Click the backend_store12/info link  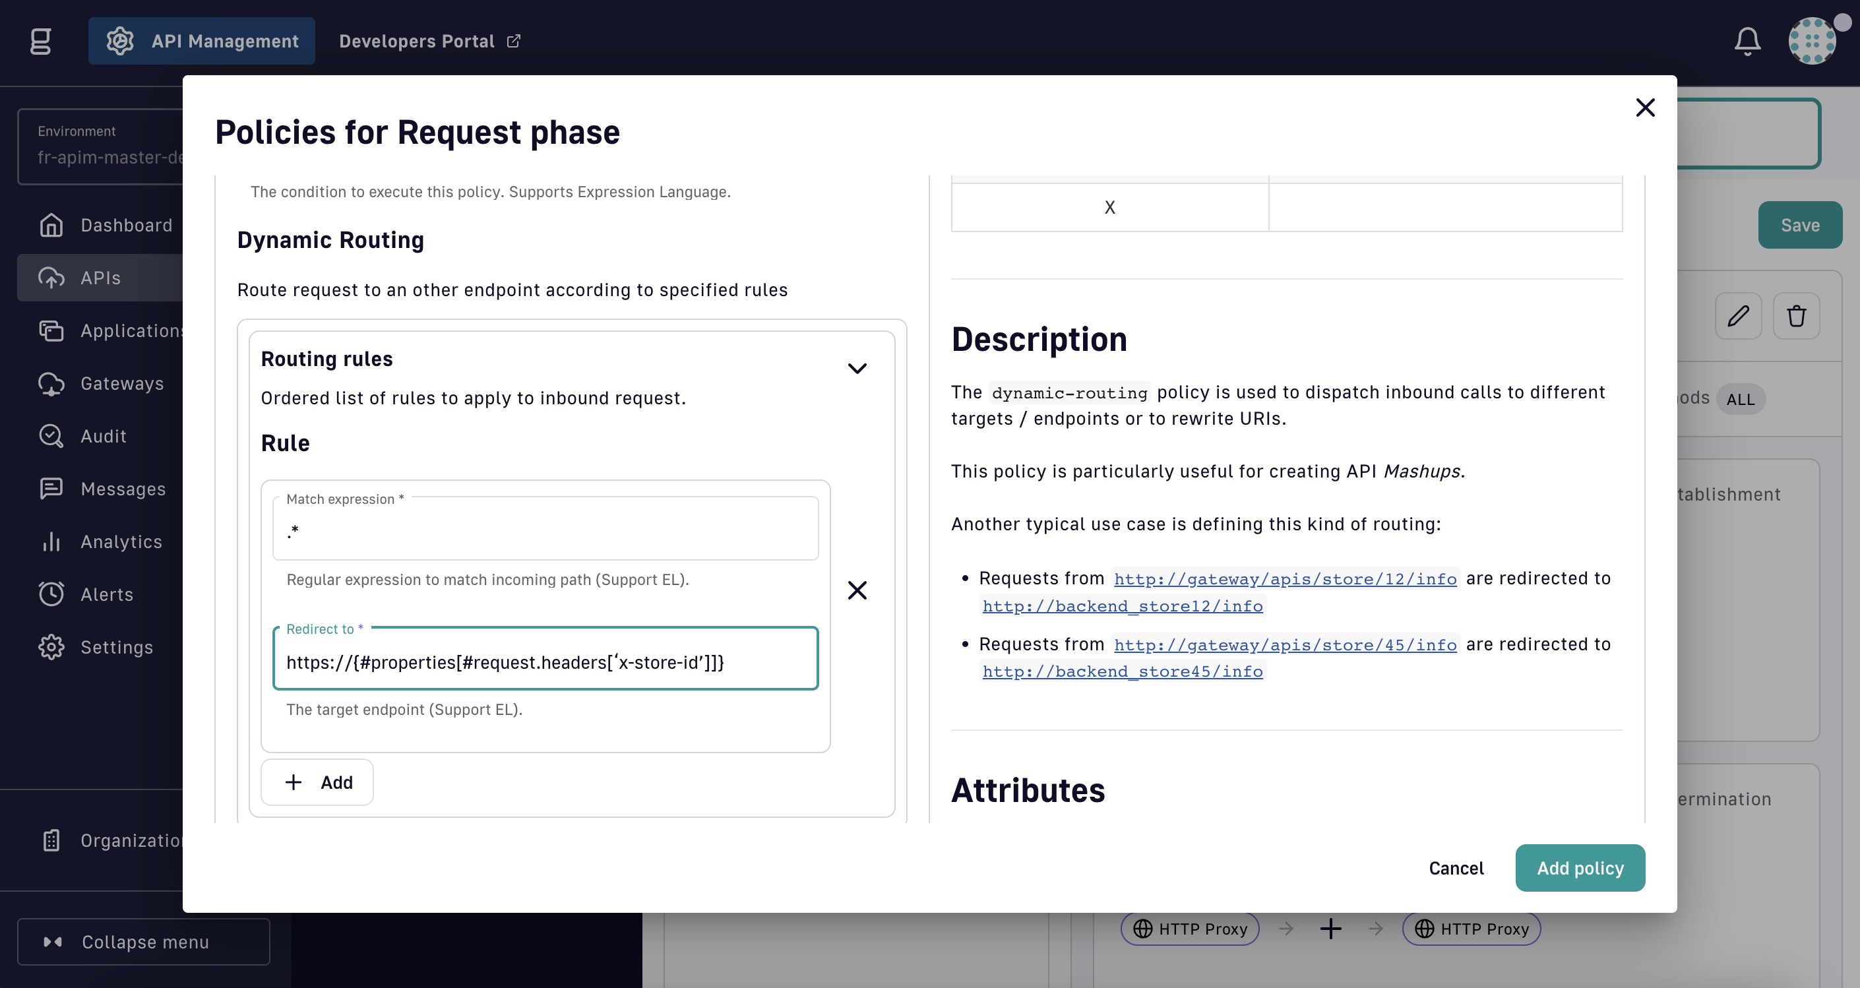[1123, 606]
